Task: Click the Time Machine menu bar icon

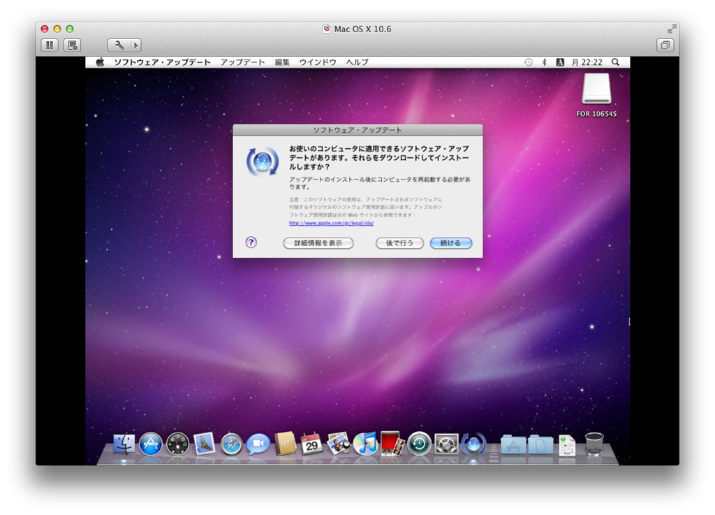Action: [x=528, y=62]
